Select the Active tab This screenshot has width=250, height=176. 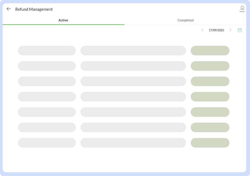(x=63, y=20)
